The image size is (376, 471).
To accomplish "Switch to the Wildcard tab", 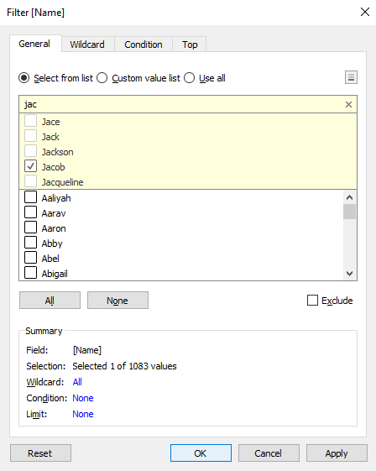I will 87,44.
